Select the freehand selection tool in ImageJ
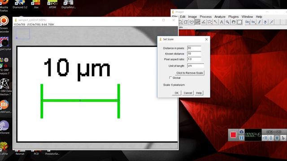Image resolution: width=287 pixels, height=161 pixels. tap(191, 22)
